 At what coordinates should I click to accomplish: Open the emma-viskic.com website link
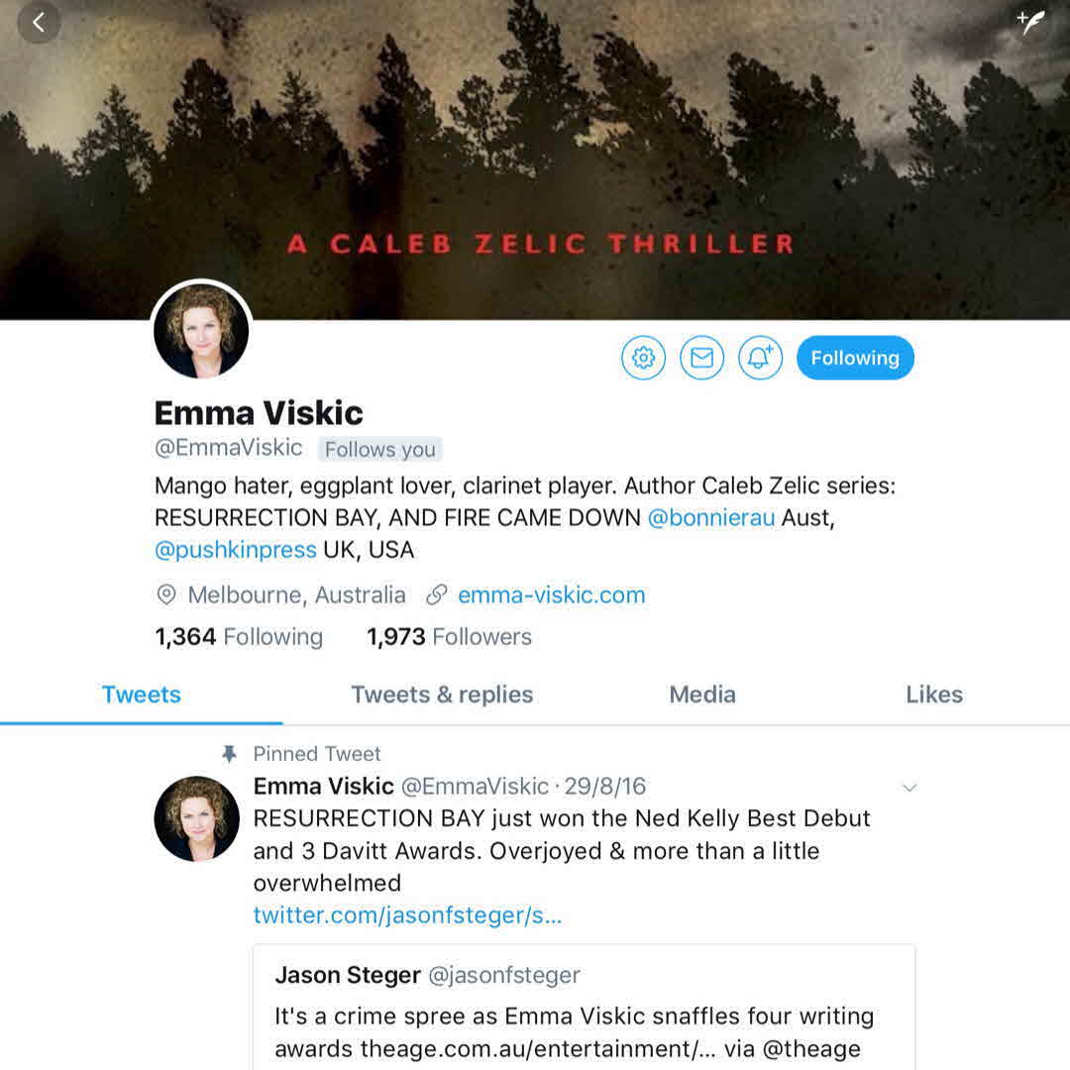552,595
